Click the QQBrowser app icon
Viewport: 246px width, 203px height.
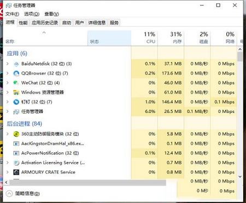point(16,73)
